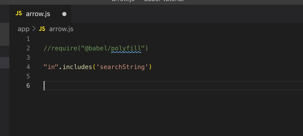Select line number 1 in the gutter
Screen dimensions: 303x136
pyautogui.click(x=28, y=39)
